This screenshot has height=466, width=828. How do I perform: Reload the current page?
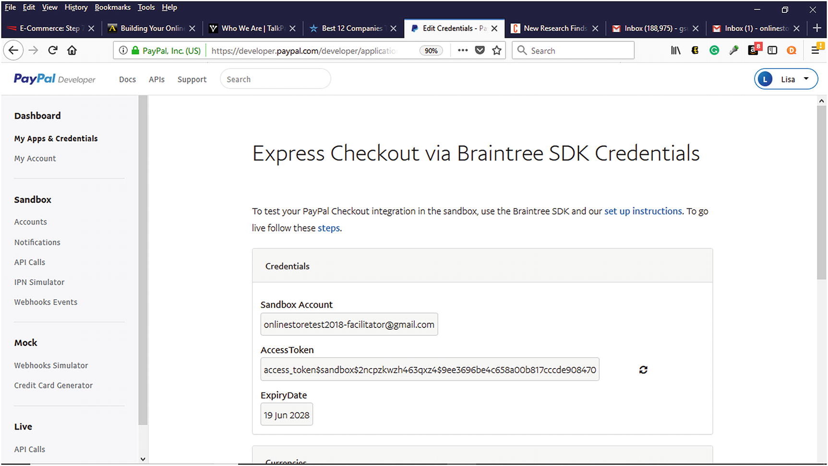click(x=53, y=50)
